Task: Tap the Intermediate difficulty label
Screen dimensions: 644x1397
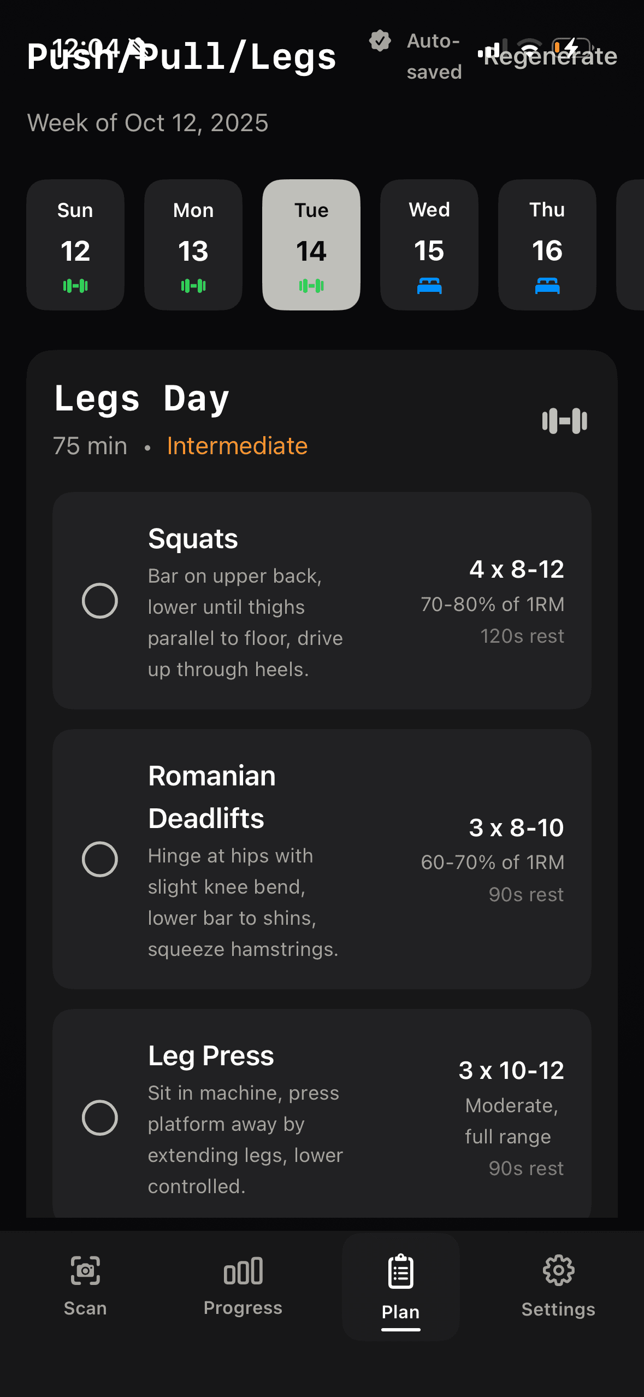Action: point(237,445)
